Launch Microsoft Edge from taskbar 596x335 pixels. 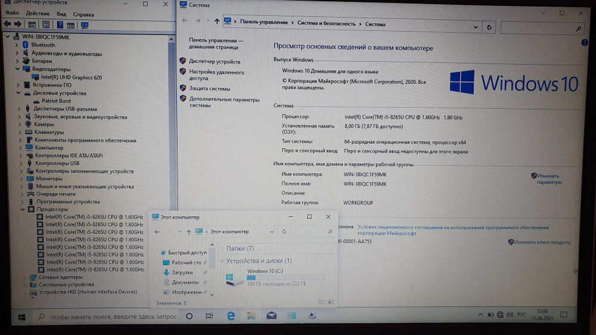pyautogui.click(x=231, y=315)
